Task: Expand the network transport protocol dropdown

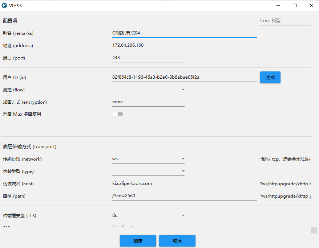Action: pos(148,159)
